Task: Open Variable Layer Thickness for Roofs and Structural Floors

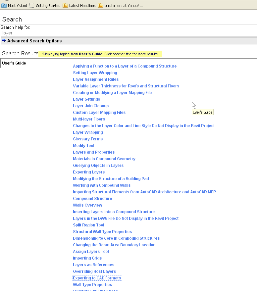Action: 126,86
